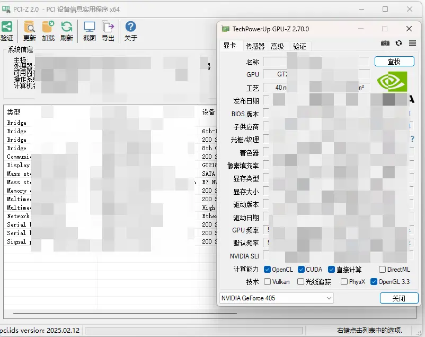Click the 查找 lookup button
The width and height of the screenshot is (425, 337).
pyautogui.click(x=394, y=62)
